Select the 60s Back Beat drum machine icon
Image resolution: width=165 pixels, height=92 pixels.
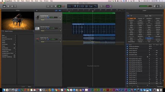point(37,28)
